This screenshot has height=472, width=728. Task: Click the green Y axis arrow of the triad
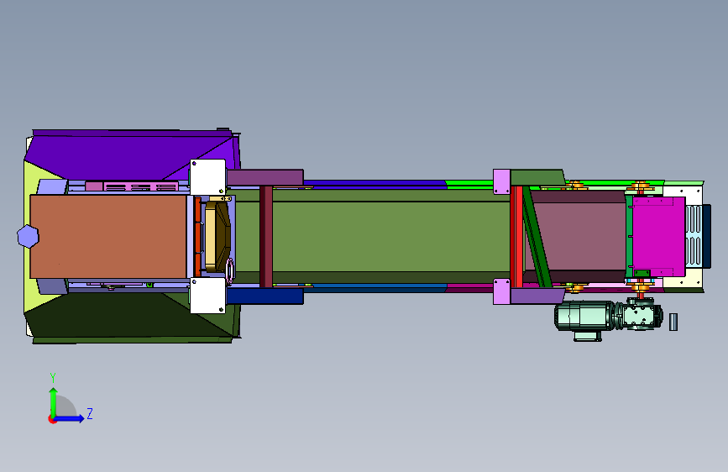(x=53, y=401)
